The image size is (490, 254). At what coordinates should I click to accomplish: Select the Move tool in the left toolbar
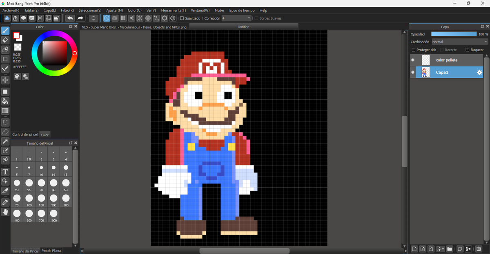point(5,80)
